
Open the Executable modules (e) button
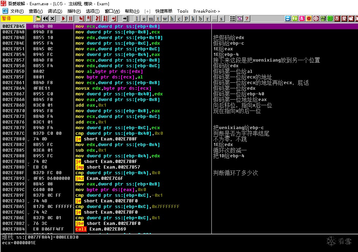[144, 19]
